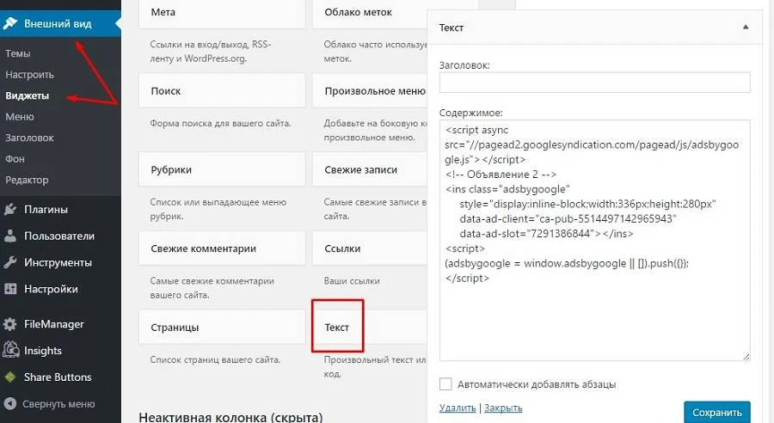Open Пользователи in the sidebar
Image resolution: width=774 pixels, height=423 pixels.
[x=59, y=236]
